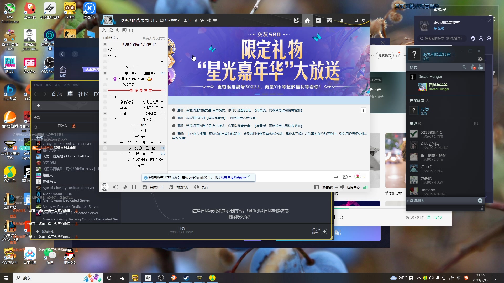Expand the 频道模板 channel template menu
Image resolution: width=504 pixels, height=283 pixels.
click(x=326, y=187)
